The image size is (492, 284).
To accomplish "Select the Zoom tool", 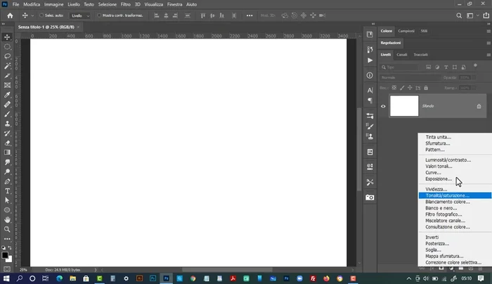I will 7,228.
